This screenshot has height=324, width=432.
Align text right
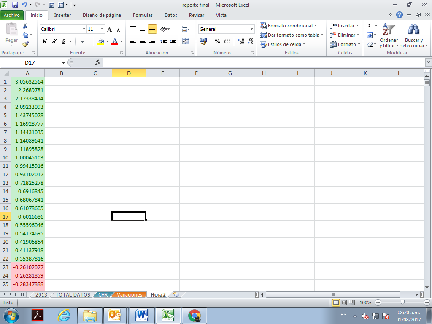[x=152, y=41]
